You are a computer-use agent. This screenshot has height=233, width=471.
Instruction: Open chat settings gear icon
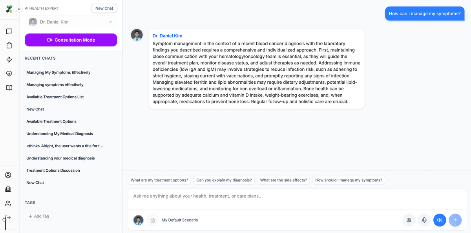click(409, 220)
